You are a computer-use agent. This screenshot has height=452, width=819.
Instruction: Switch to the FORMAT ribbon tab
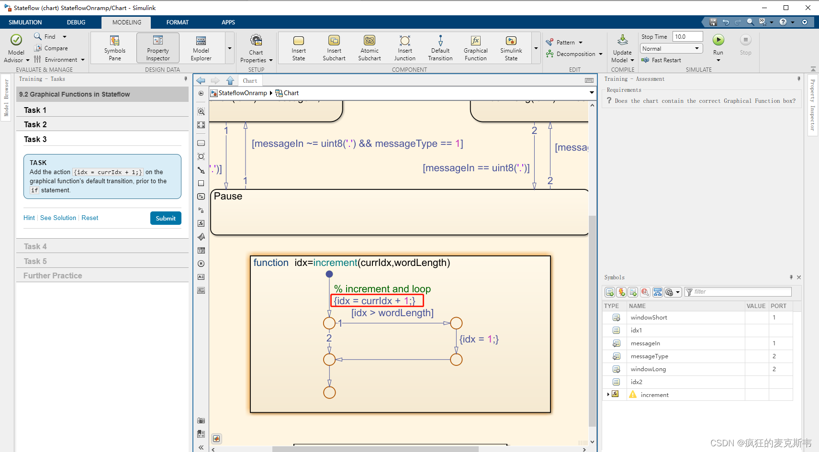[x=178, y=22]
